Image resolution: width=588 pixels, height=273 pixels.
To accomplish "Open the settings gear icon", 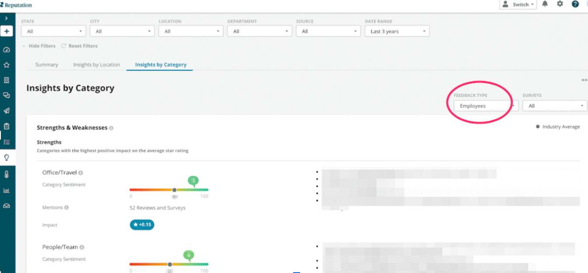I will [x=560, y=4].
